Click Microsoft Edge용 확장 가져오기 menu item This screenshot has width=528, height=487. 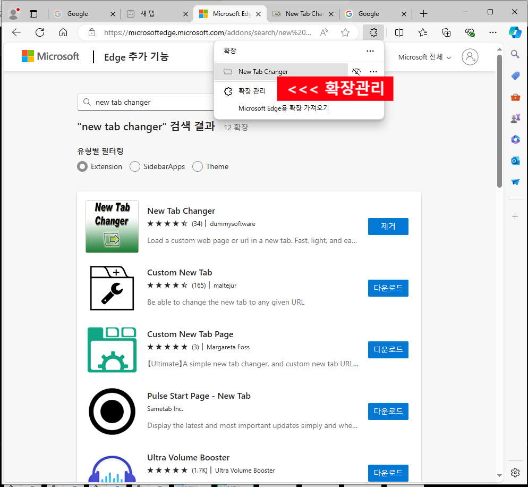click(284, 108)
